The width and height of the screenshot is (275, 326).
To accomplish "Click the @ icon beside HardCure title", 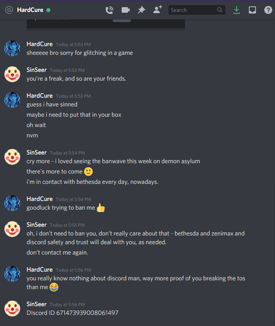I will pyautogui.click(x=9, y=10).
